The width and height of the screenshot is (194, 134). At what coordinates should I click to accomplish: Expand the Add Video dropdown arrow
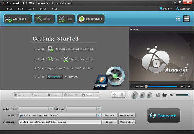coord(30,19)
